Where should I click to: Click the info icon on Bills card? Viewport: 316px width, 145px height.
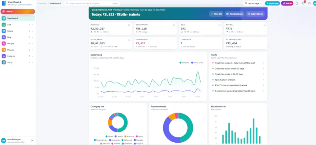click(220, 25)
